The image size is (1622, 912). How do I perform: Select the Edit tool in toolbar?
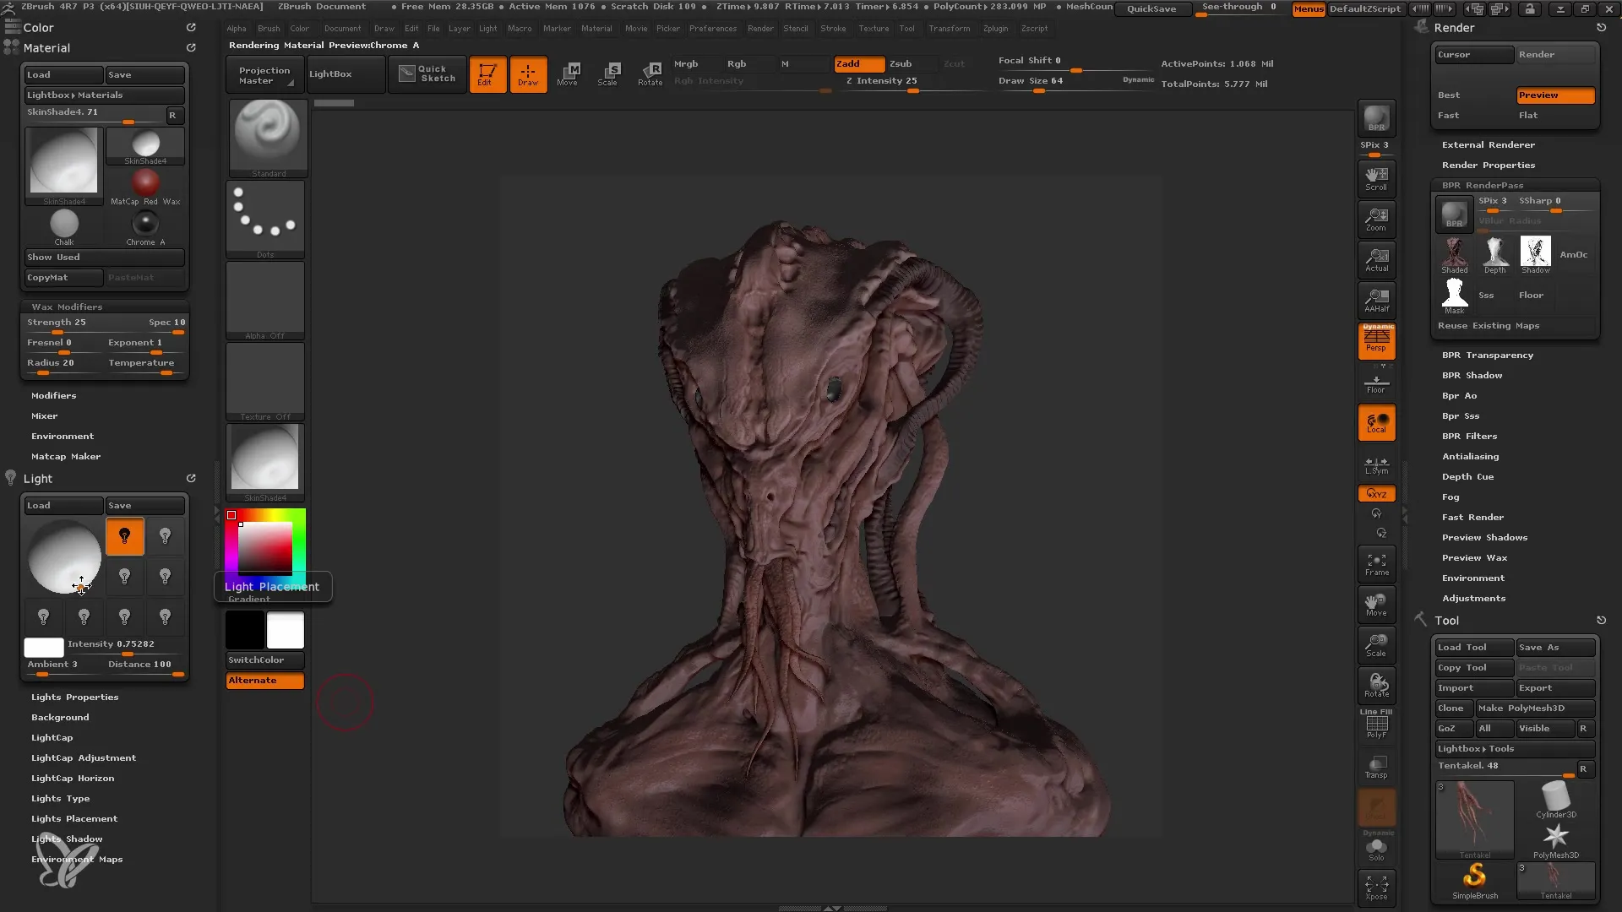coord(487,73)
